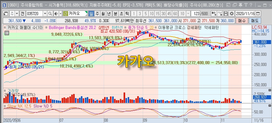Open chart settings gear icon
The width and height of the screenshot is (272, 123).
click(x=231, y=14)
